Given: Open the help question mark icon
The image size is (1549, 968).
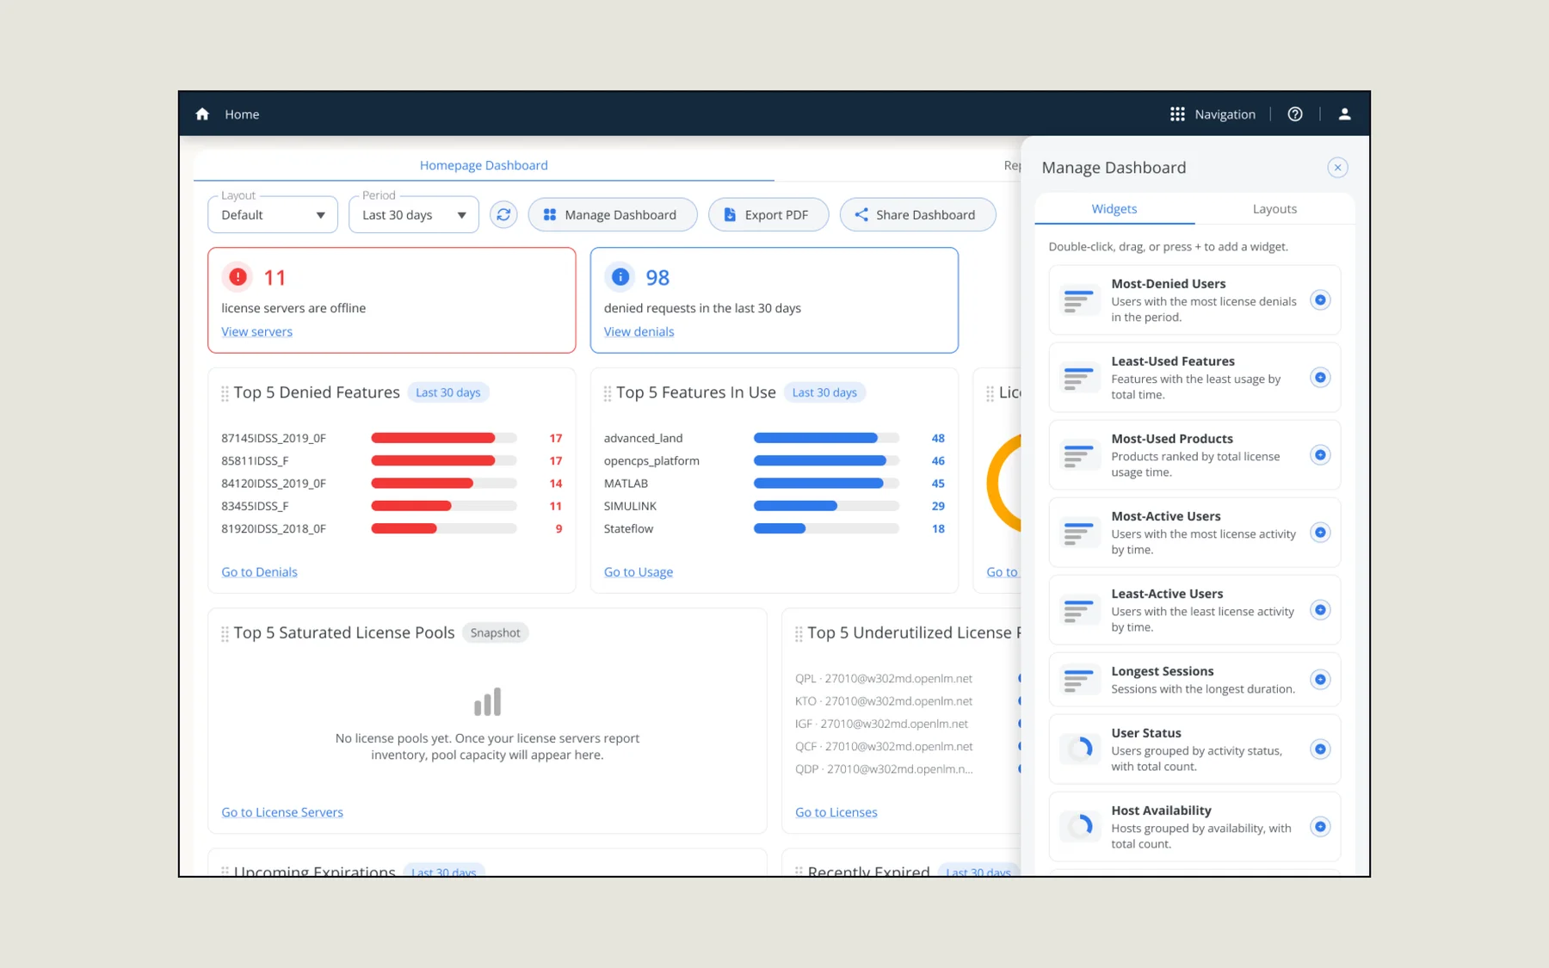Looking at the screenshot, I should pos(1294,114).
